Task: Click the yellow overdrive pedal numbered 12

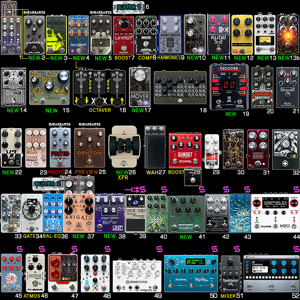Action: coord(242,35)
